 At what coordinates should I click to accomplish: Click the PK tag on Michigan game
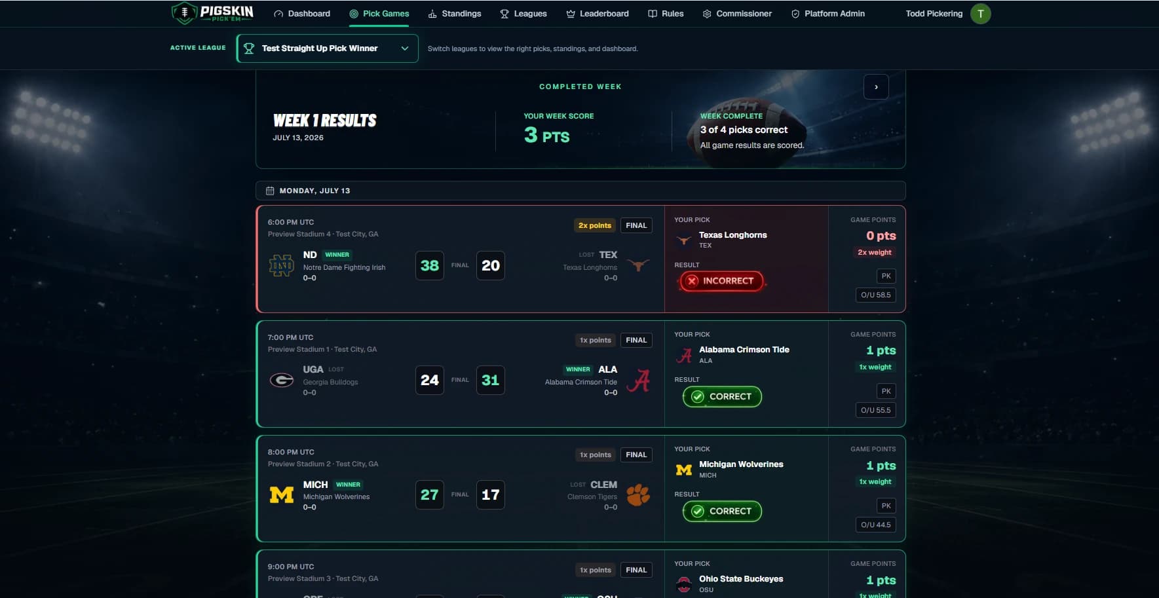point(886,506)
